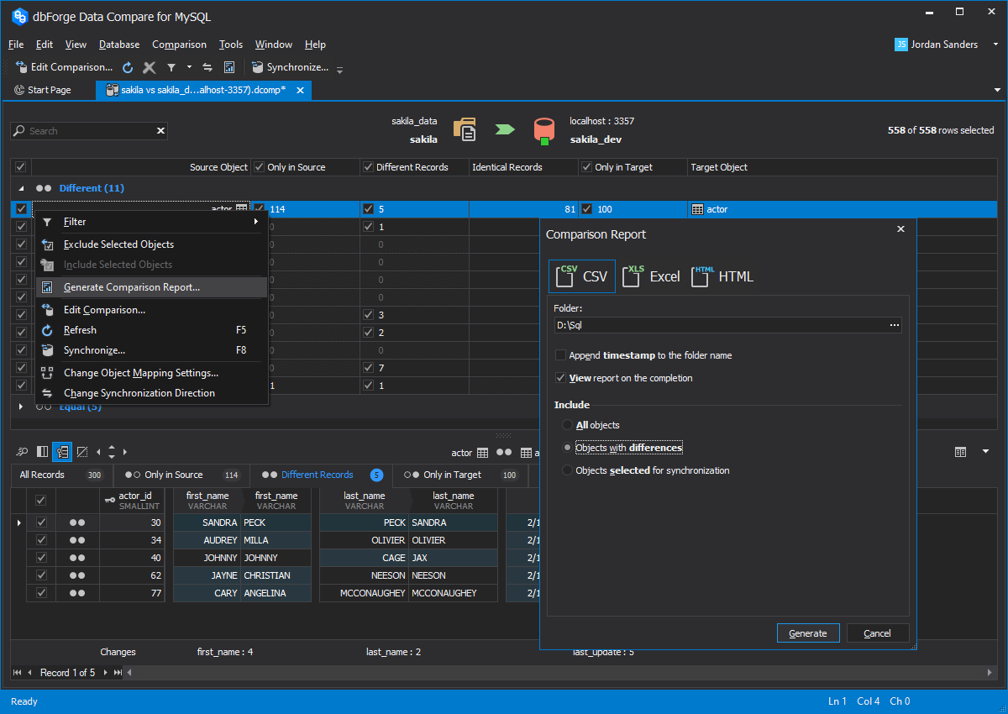Click the Refresh icon in toolbar
The width and height of the screenshot is (1008, 714).
pos(129,67)
